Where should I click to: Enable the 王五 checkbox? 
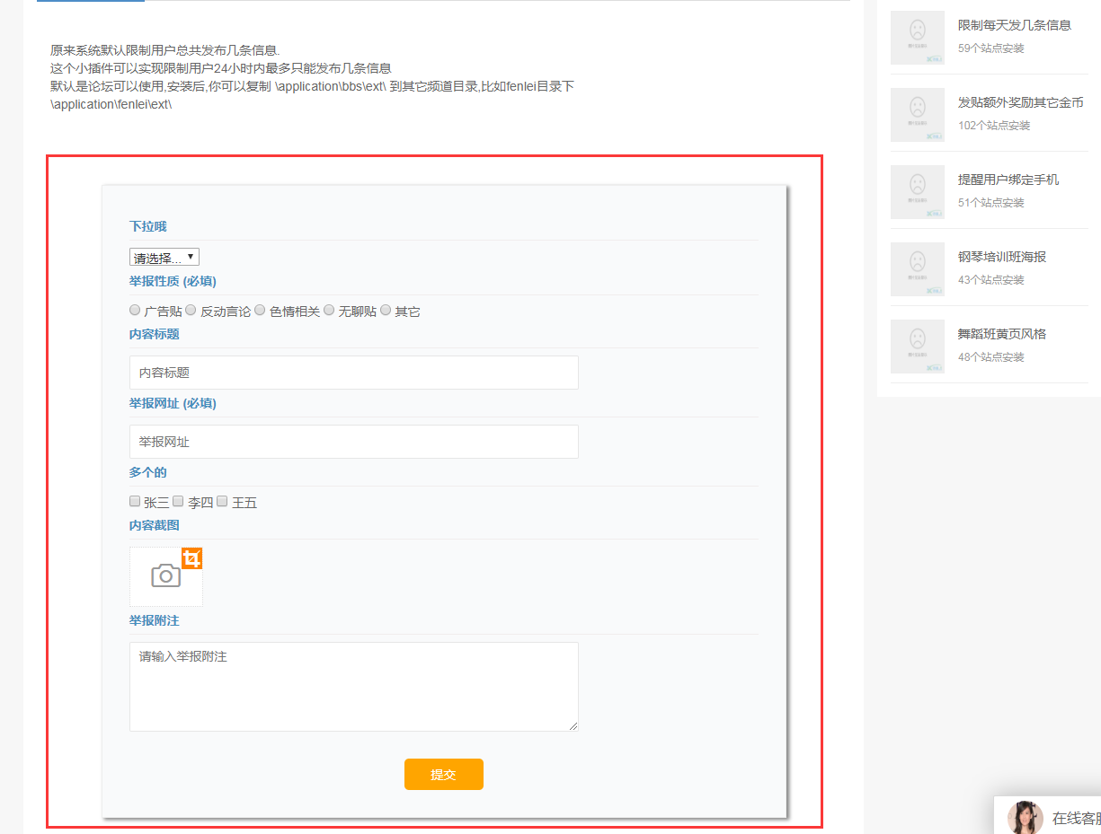click(x=222, y=501)
